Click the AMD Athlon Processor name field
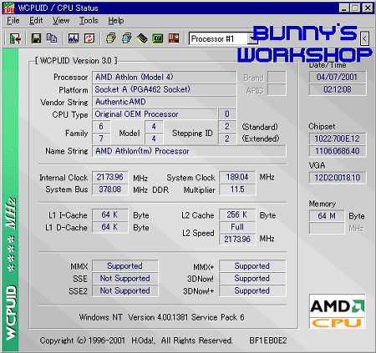This screenshot has height=353, width=376. (x=189, y=151)
